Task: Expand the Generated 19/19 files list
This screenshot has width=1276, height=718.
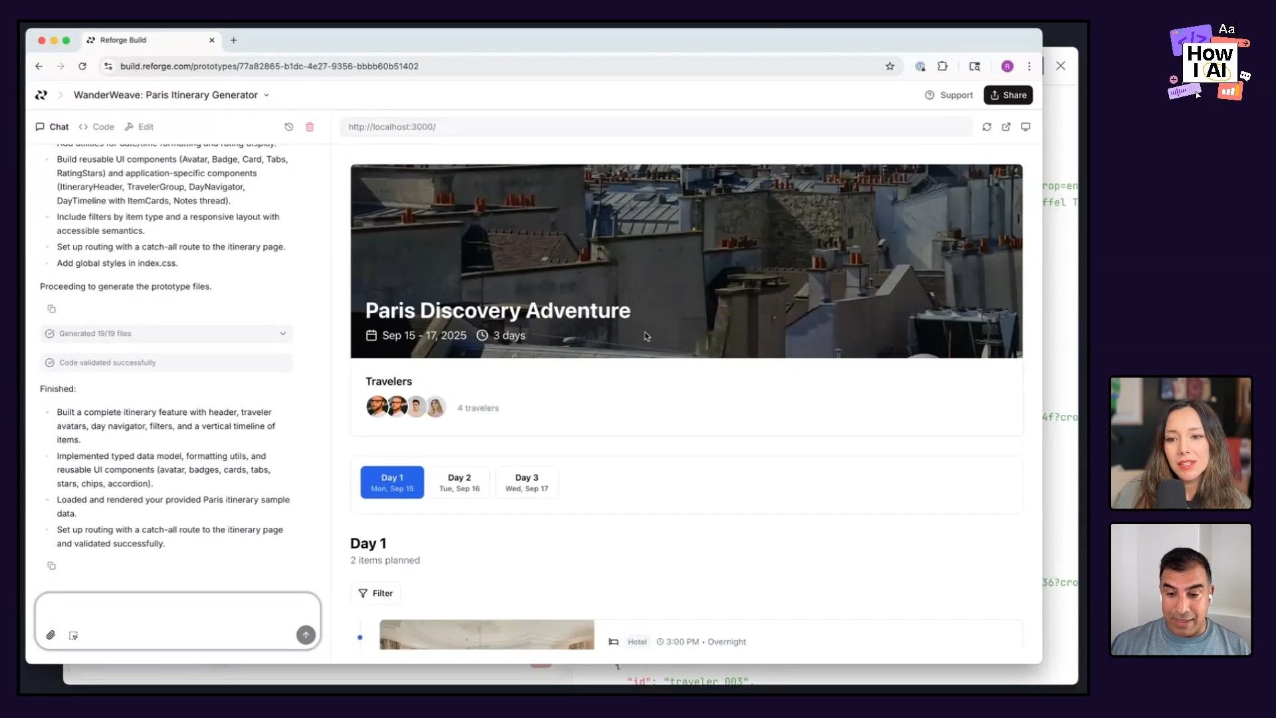Action: tap(282, 334)
